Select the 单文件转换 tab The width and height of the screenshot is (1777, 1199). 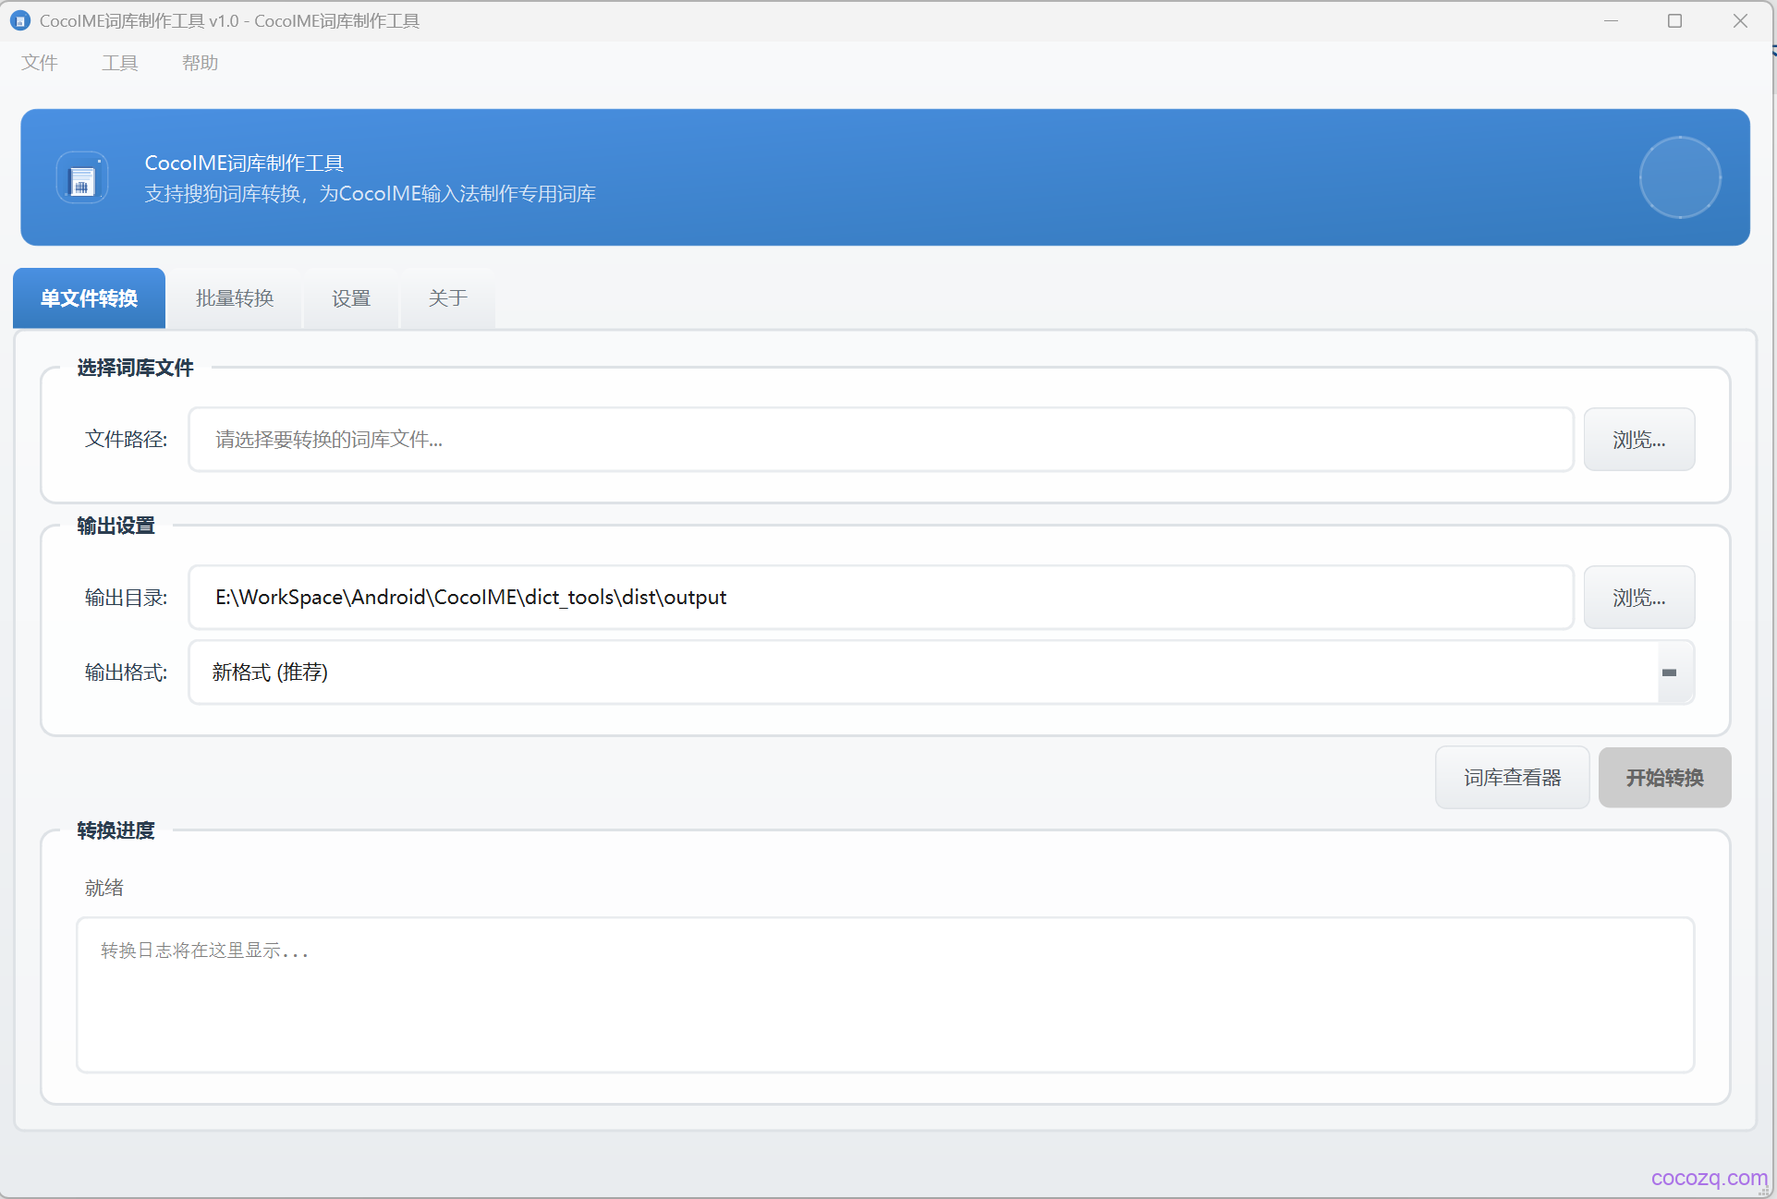click(90, 298)
